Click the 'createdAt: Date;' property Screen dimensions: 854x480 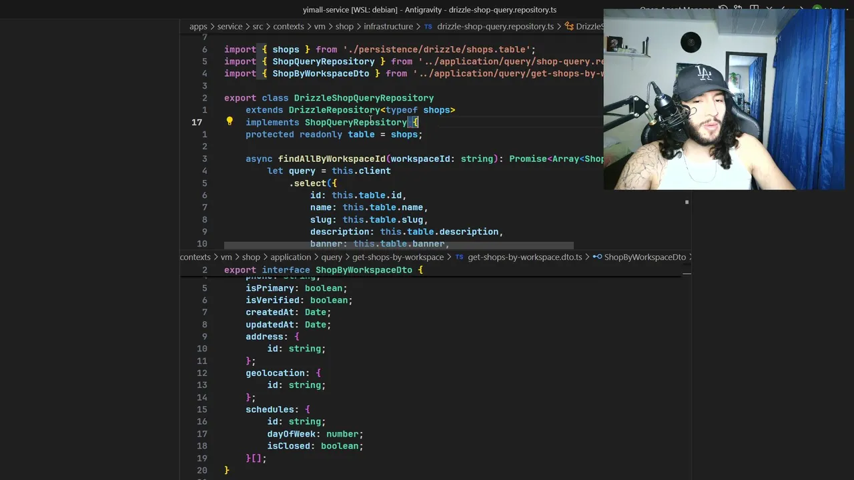click(x=288, y=312)
